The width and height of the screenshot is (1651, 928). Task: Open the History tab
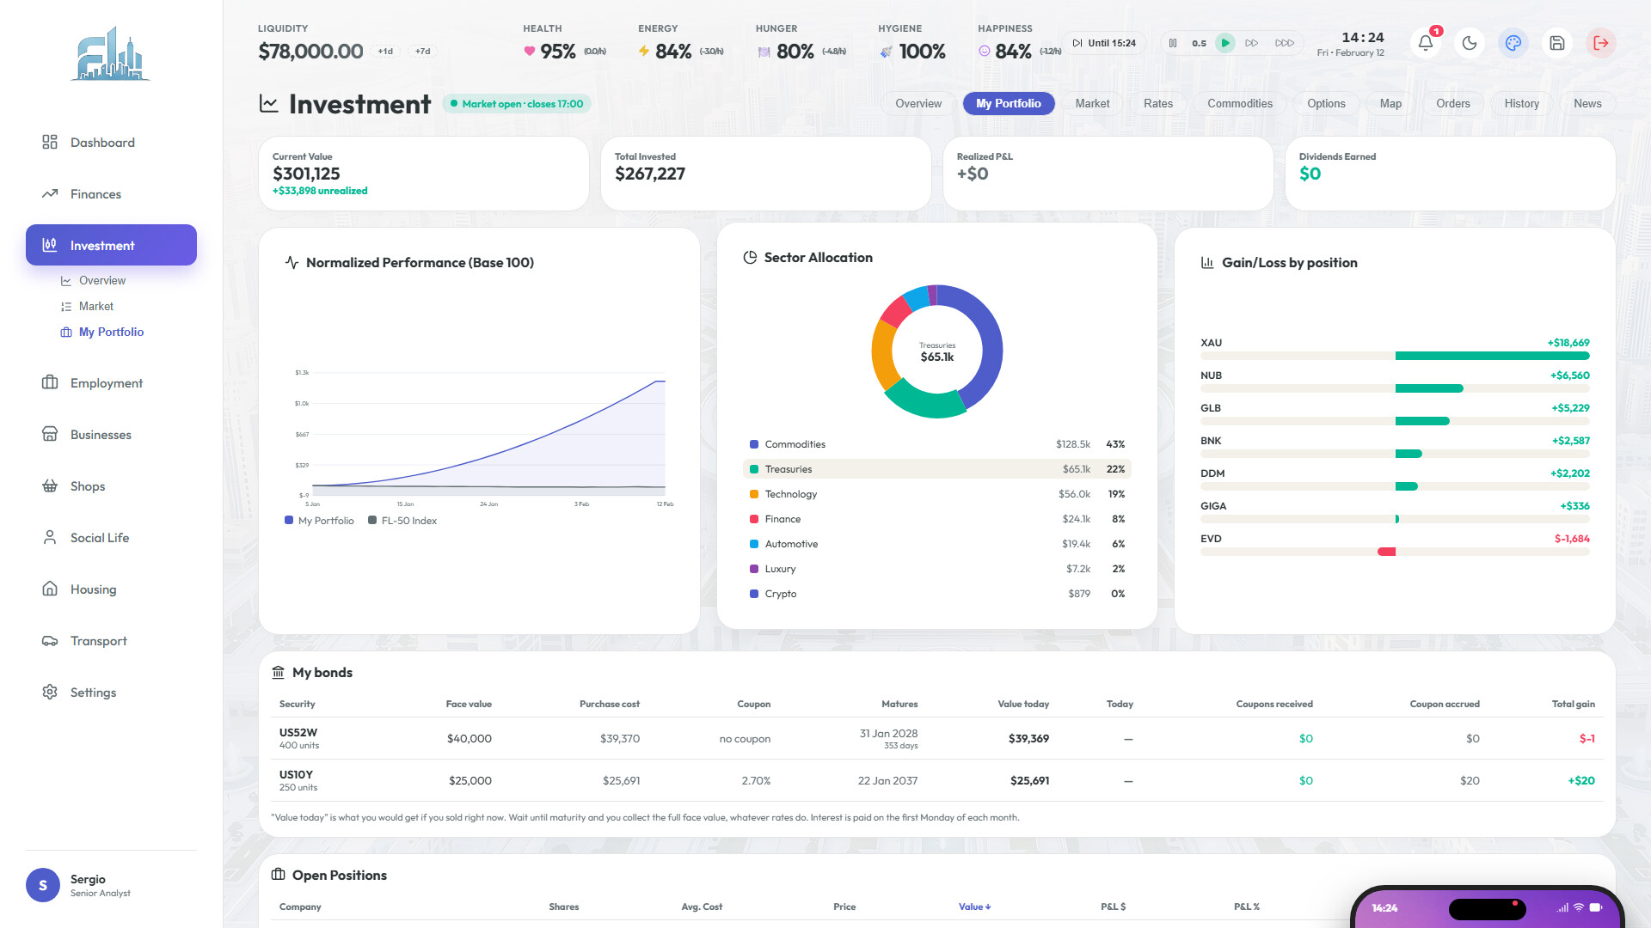(x=1522, y=104)
